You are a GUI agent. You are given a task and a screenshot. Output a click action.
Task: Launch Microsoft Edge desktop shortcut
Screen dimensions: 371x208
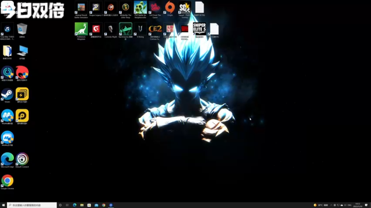(x=7, y=160)
